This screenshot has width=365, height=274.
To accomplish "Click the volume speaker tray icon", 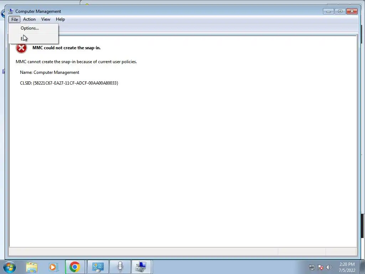I will coord(329,267).
